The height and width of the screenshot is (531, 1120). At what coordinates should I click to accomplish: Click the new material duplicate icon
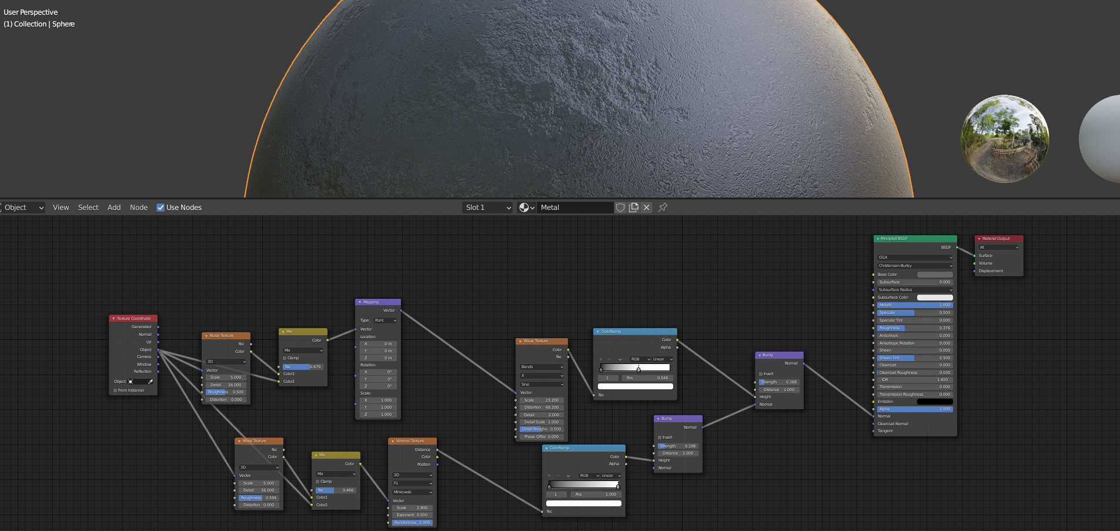[633, 208]
